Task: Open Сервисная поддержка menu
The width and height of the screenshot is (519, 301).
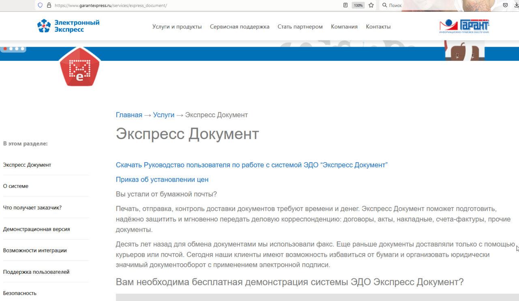Action: point(240,26)
